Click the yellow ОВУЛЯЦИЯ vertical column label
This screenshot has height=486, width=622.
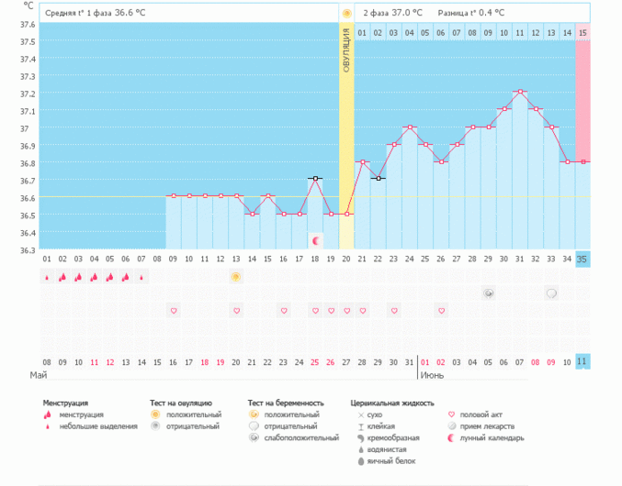click(346, 50)
